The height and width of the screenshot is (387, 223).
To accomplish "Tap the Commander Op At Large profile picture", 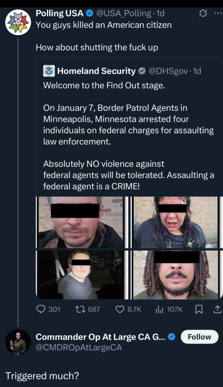I will (x=18, y=342).
